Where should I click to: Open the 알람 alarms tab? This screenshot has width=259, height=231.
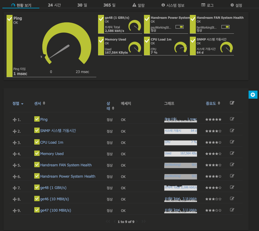point(138,5)
